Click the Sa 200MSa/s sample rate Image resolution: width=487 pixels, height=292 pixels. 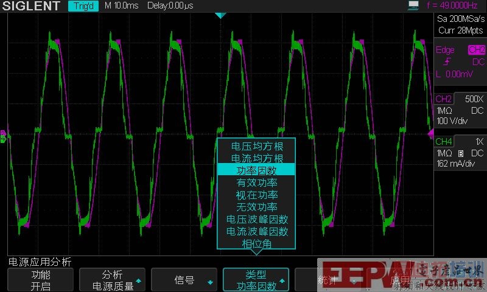(461, 19)
